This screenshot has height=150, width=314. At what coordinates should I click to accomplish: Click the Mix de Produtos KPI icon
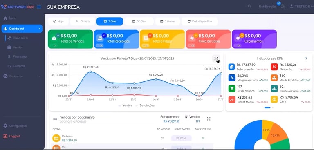tap(274, 78)
